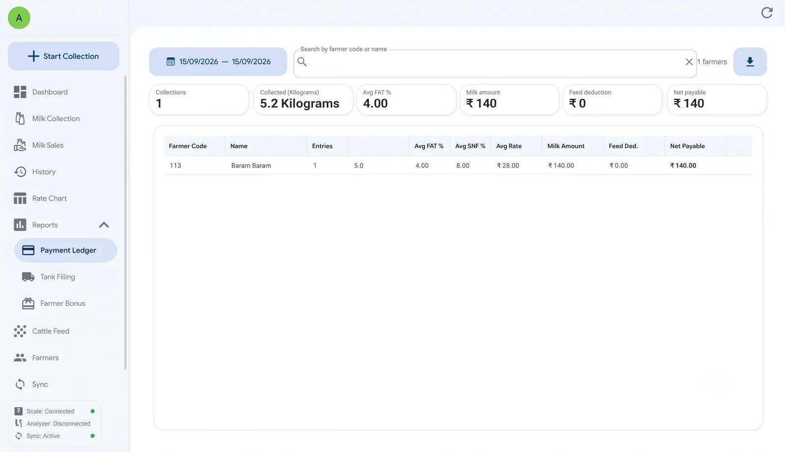The height and width of the screenshot is (452, 785).
Task: Download the payment ledger report
Action: coord(750,62)
